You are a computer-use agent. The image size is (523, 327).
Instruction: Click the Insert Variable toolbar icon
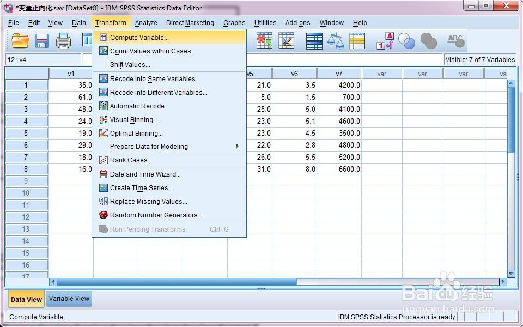click(286, 41)
